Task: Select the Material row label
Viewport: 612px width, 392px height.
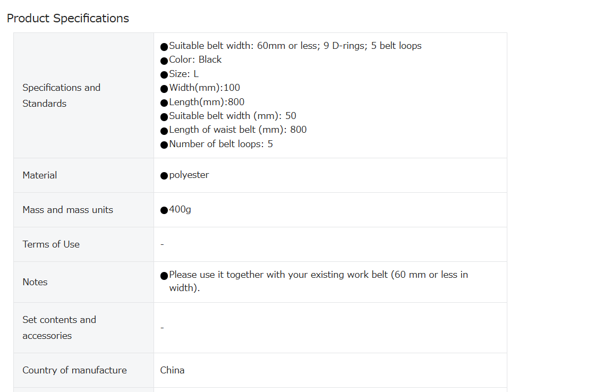Action: [40, 175]
